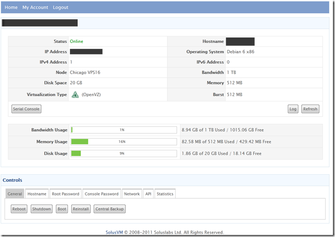Open the Log button
The height and width of the screenshot is (237, 335).
(293, 109)
